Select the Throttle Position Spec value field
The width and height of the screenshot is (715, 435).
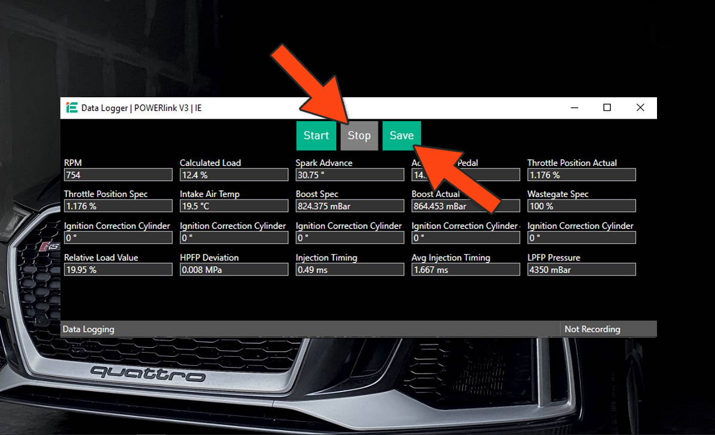pyautogui.click(x=118, y=206)
